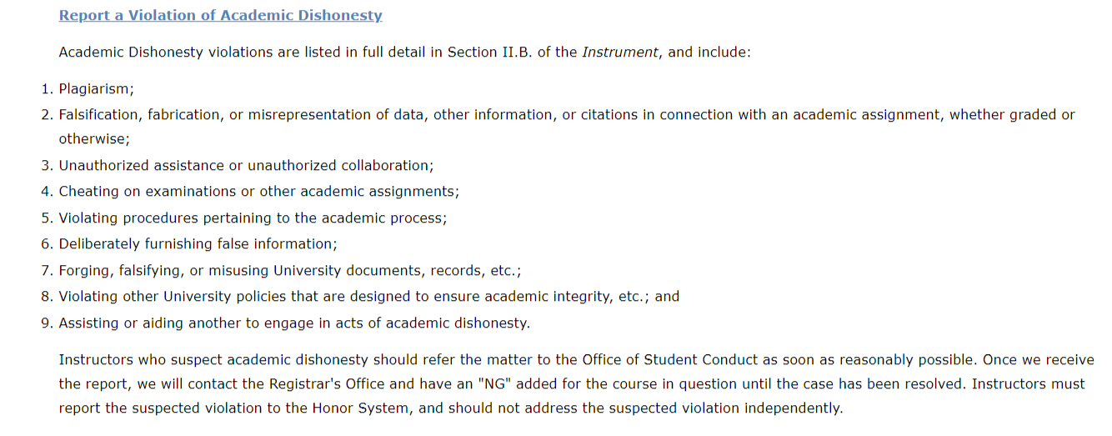Click the word "otherwise;" ending item two
Image resolution: width=1112 pixels, height=436 pixels.
coord(94,139)
